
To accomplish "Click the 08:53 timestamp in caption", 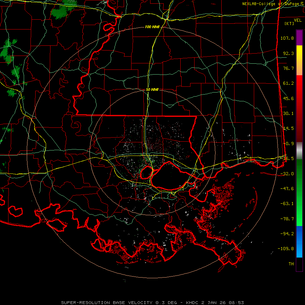I will coord(237,303).
